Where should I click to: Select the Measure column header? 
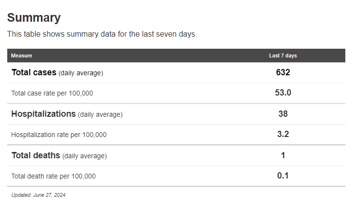[x=22, y=55]
